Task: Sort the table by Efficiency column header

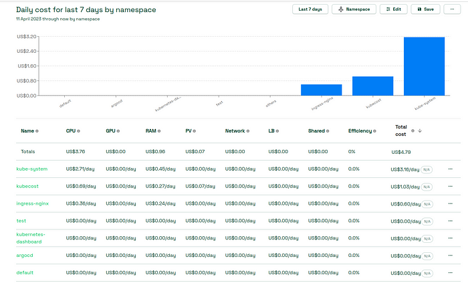Action: pyautogui.click(x=360, y=131)
